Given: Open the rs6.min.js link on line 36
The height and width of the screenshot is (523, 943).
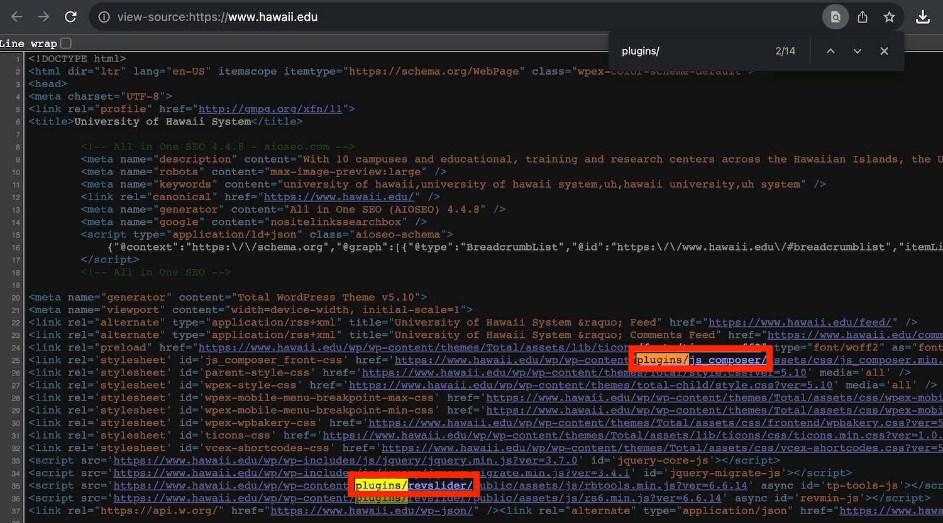Looking at the screenshot, I should (x=417, y=498).
